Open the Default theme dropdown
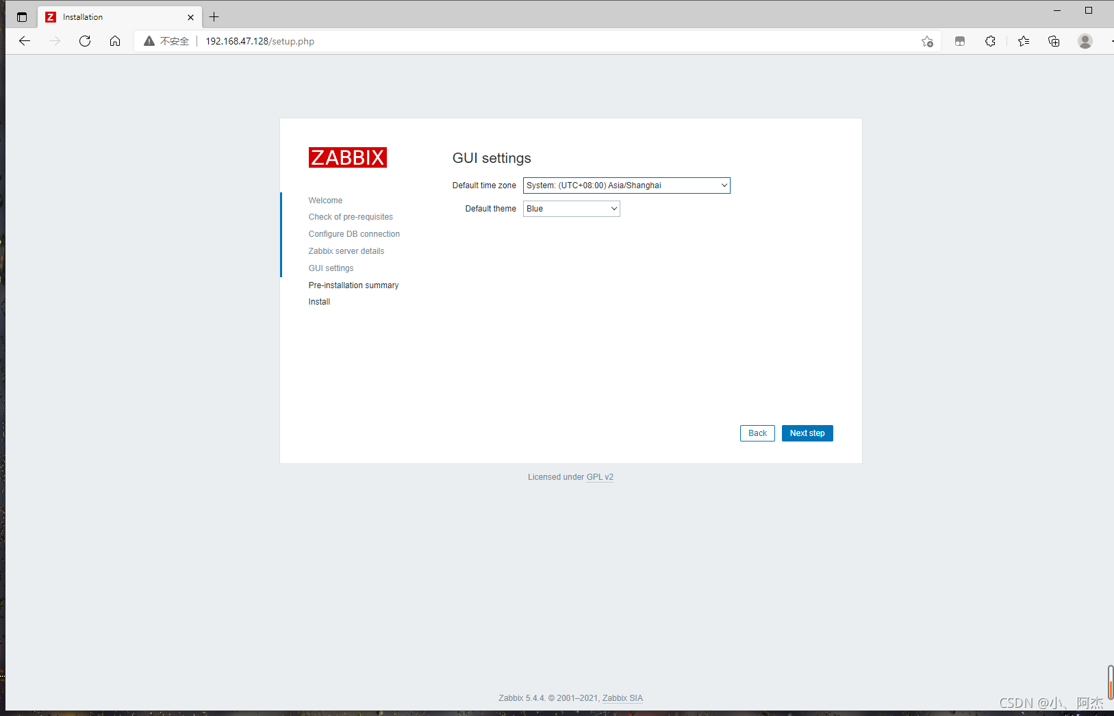The height and width of the screenshot is (716, 1114). pyautogui.click(x=572, y=209)
